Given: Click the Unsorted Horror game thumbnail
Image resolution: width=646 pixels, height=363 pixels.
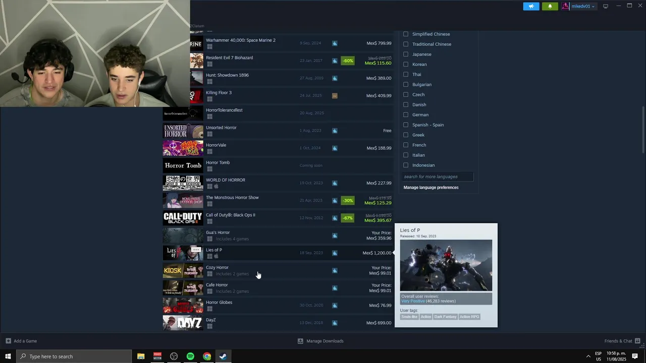Looking at the screenshot, I should click(x=183, y=131).
